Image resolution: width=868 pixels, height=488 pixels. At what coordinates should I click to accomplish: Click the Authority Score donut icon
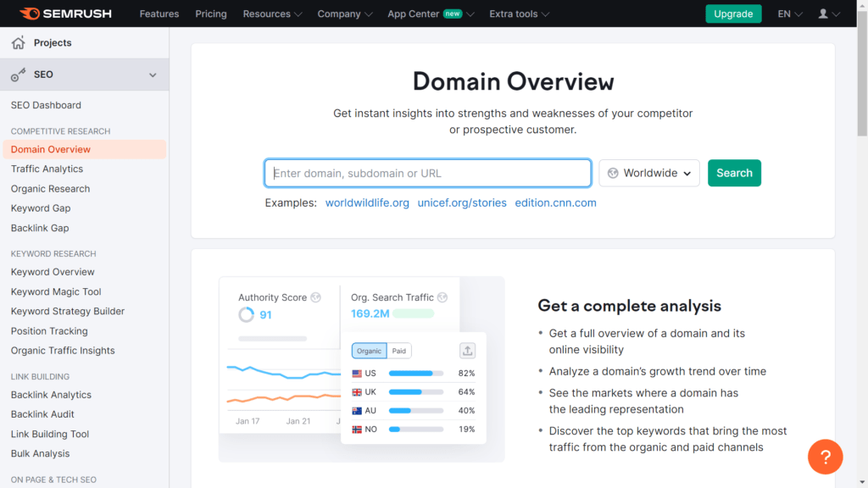tap(247, 315)
